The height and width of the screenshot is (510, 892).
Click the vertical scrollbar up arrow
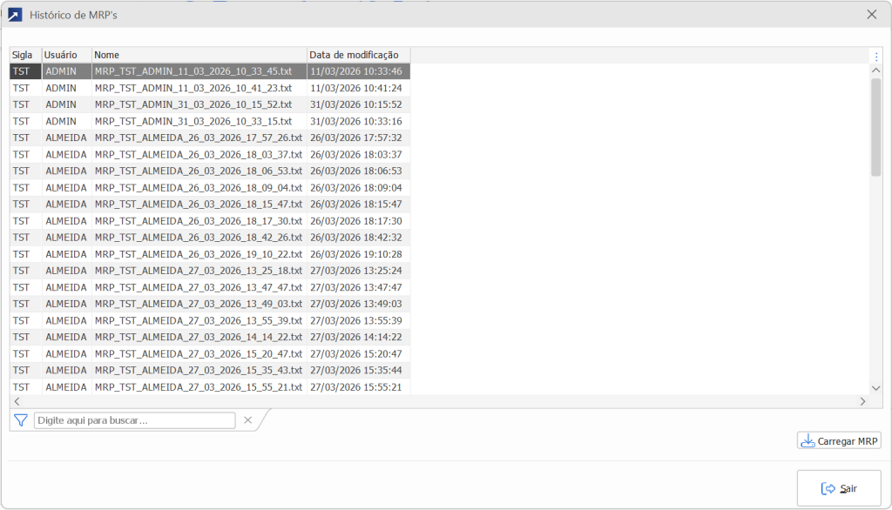pos(876,70)
